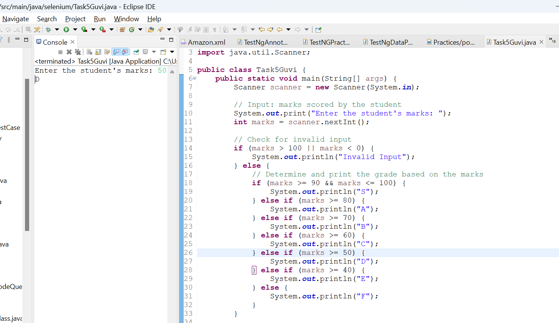Click Remove All Terminated Launches icon
This screenshot has height=323, width=559.
coord(78,52)
